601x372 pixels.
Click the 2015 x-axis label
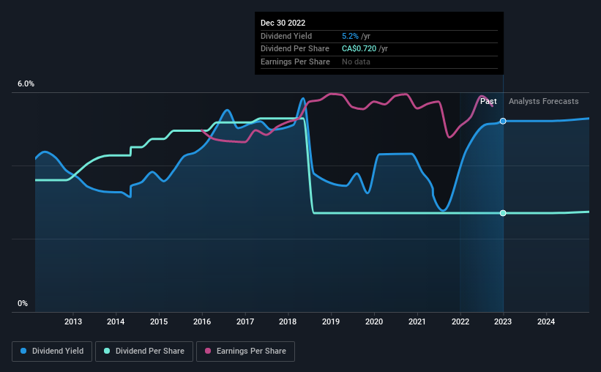pos(159,321)
